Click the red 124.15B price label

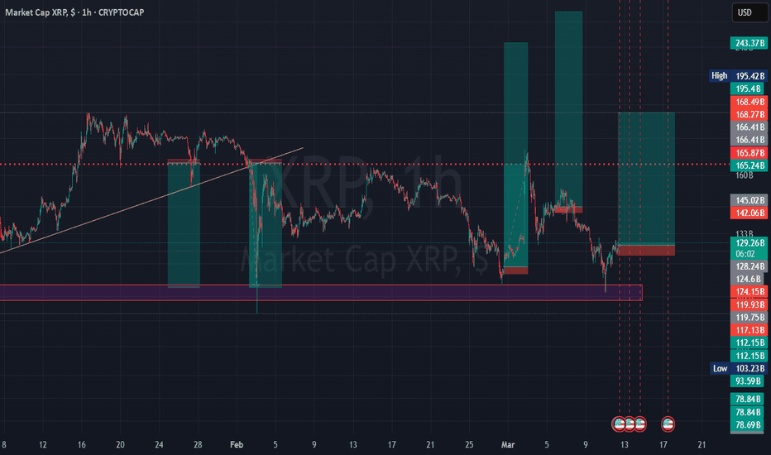[749, 292]
